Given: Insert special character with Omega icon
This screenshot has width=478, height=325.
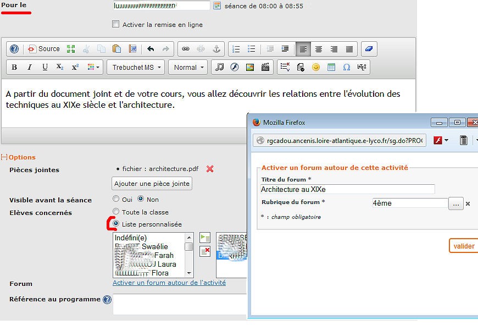Looking at the screenshot, I should [347, 68].
